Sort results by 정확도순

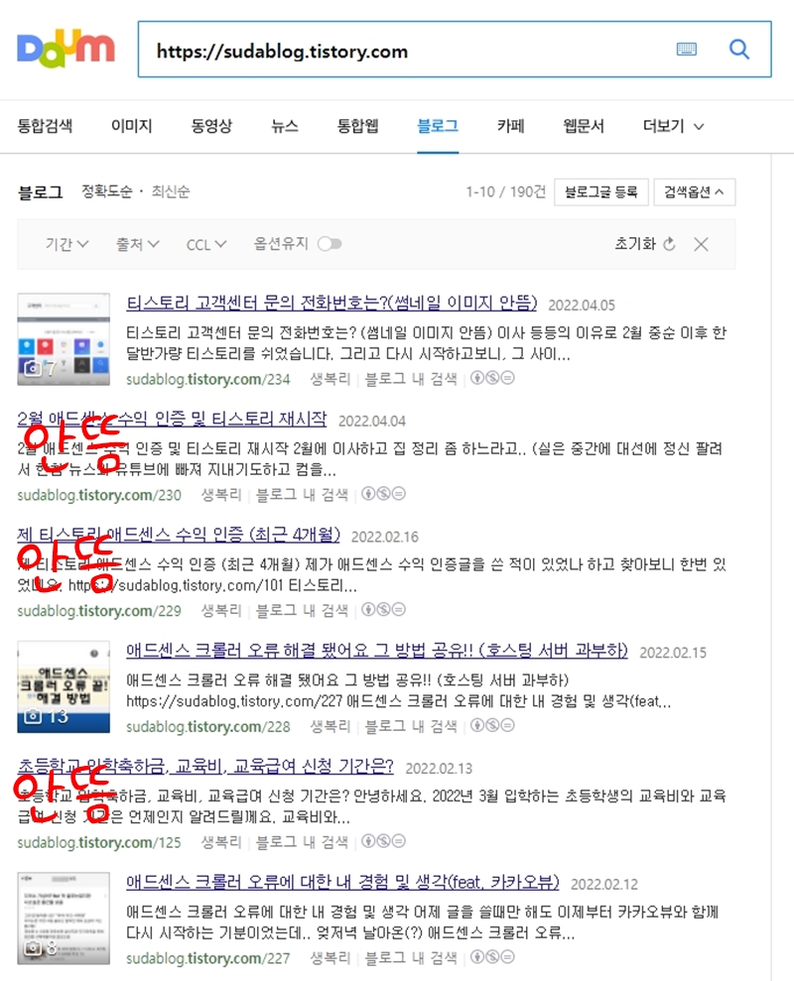(x=106, y=190)
